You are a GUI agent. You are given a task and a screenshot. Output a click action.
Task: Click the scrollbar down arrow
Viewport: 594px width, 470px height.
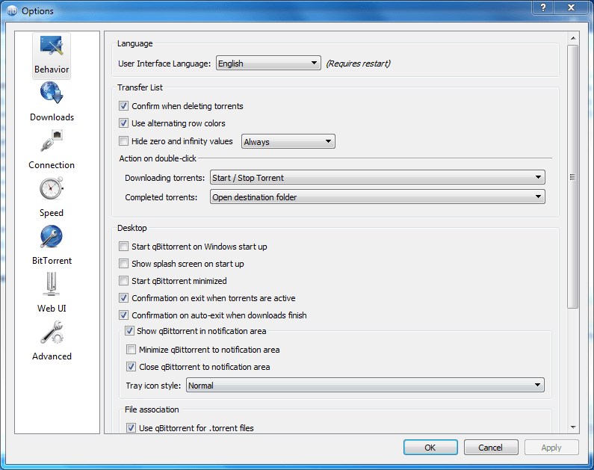pyautogui.click(x=573, y=427)
